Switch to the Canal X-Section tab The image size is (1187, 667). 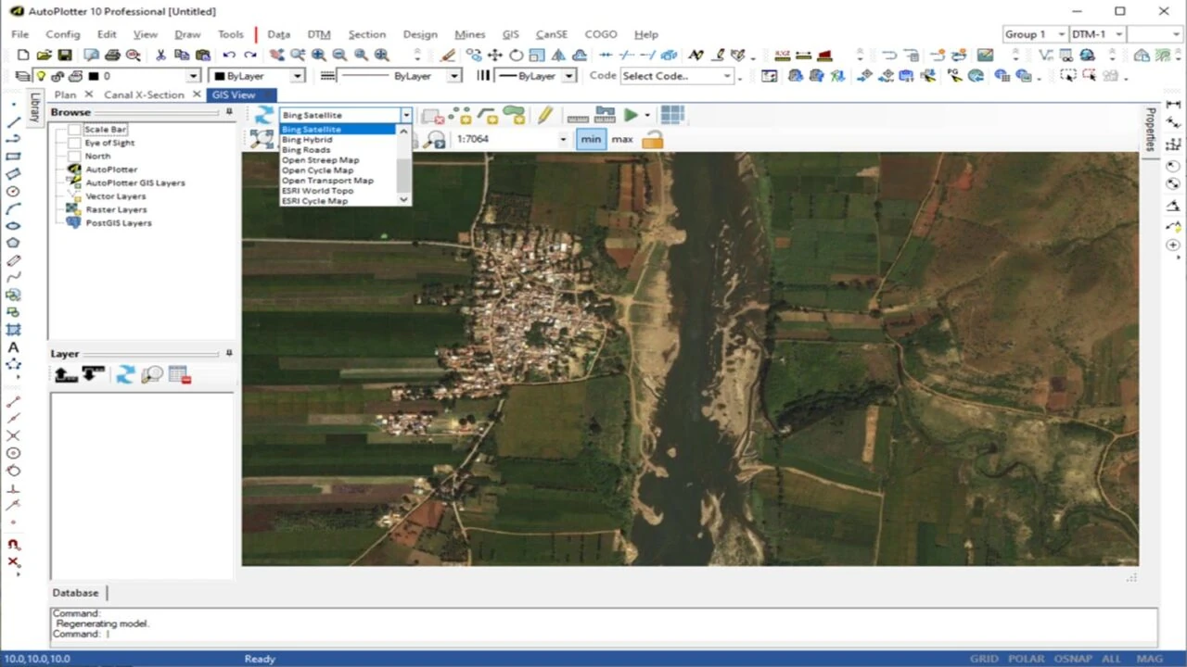tap(144, 94)
